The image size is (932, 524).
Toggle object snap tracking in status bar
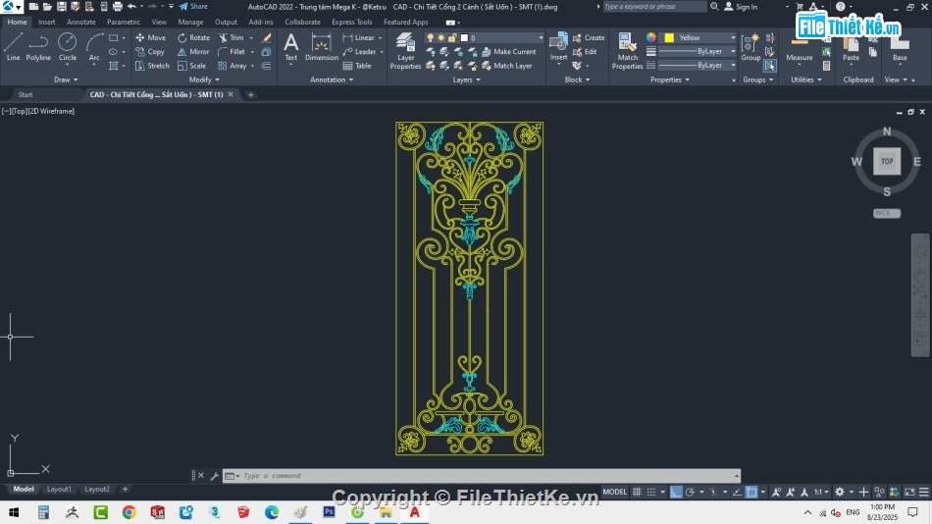point(737,492)
